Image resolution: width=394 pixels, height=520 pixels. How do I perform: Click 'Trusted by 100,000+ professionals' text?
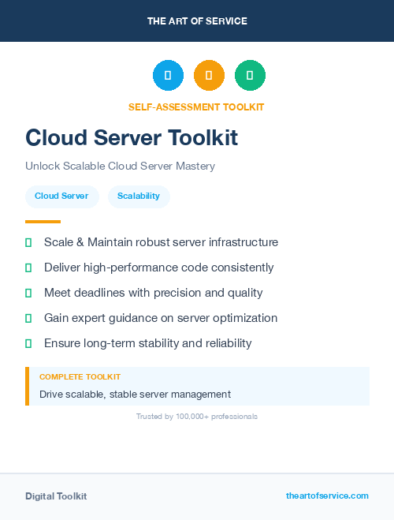197,416
